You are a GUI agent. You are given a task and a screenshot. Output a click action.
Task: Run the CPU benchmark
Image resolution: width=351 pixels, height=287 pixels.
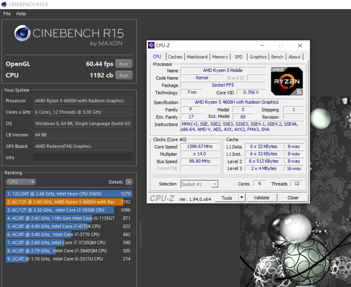(124, 75)
